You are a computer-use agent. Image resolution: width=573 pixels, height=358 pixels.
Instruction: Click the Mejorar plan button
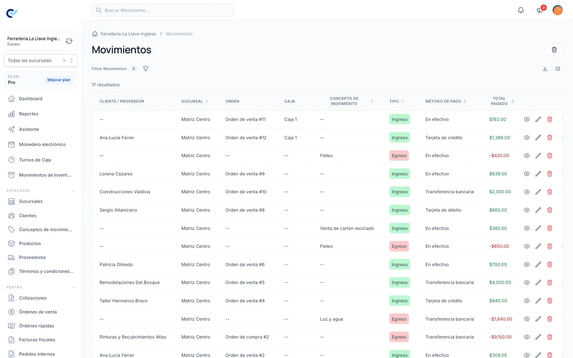pos(59,80)
